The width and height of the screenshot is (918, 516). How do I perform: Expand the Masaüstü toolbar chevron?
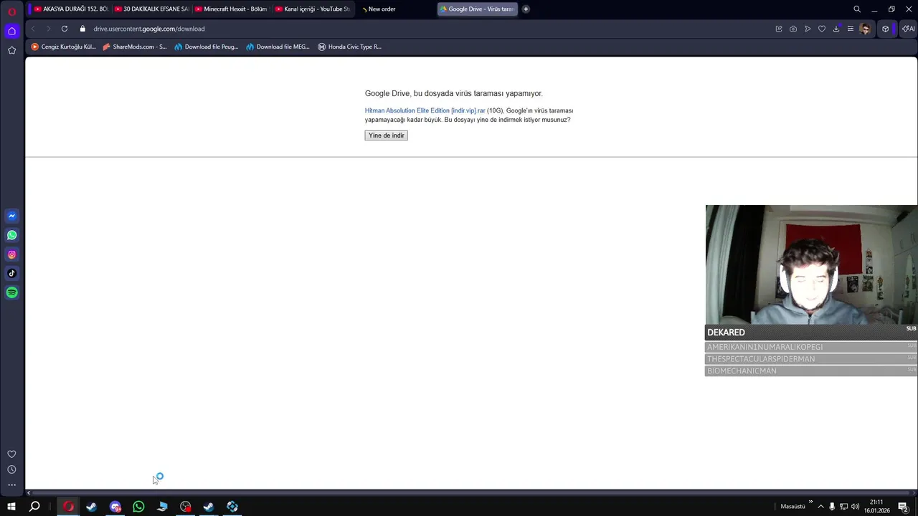click(x=811, y=502)
